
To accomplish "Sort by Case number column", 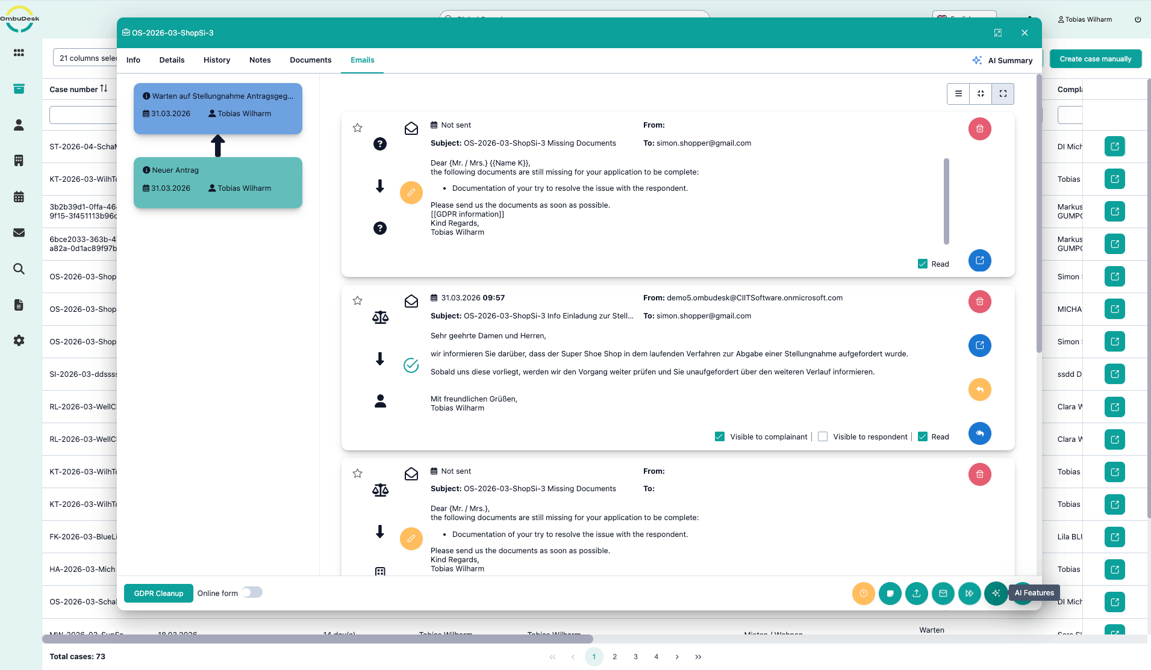I will click(104, 88).
